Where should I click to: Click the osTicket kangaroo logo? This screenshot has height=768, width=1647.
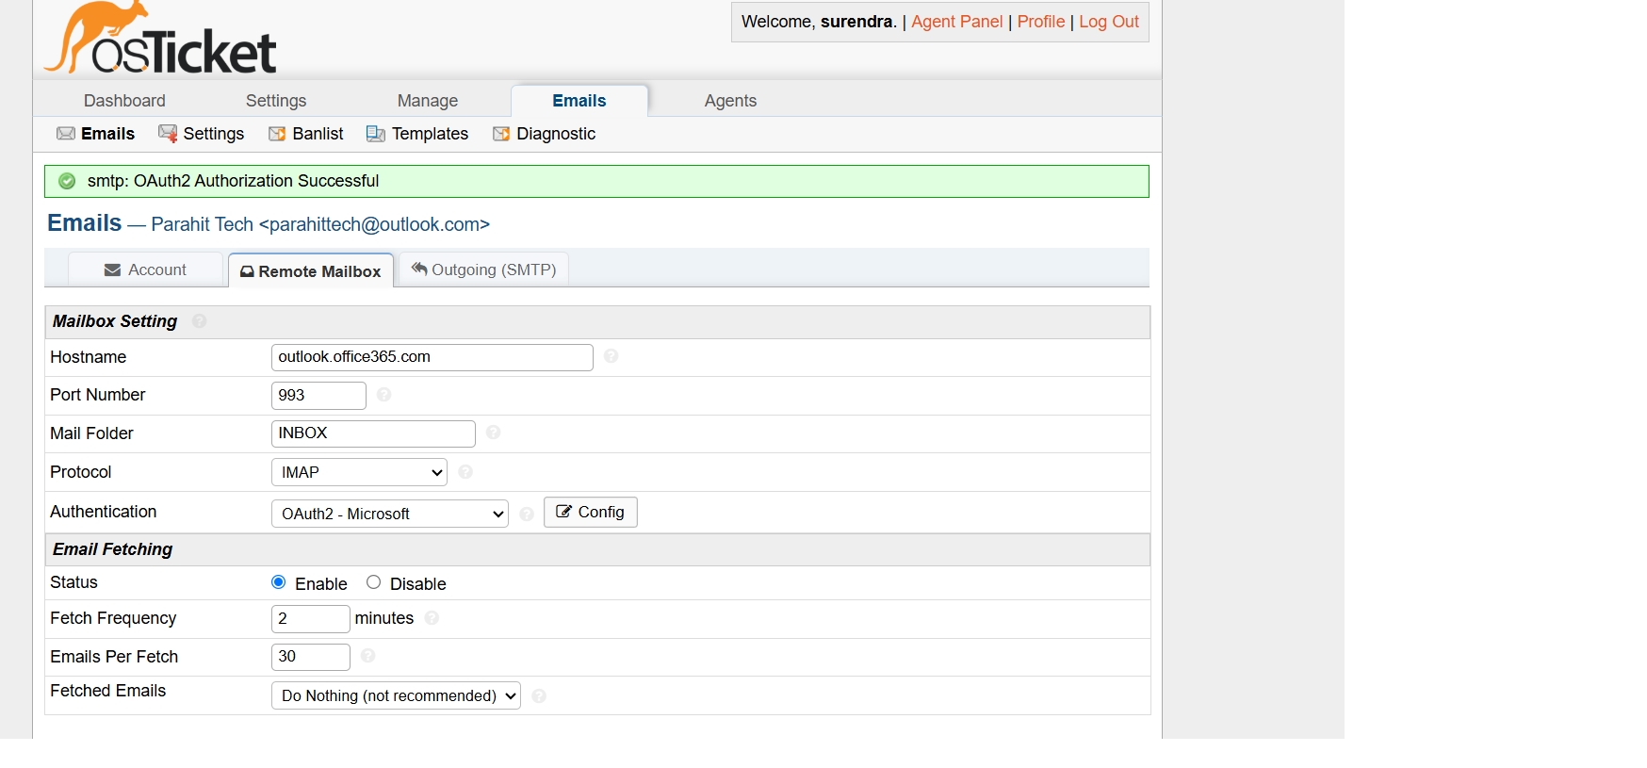coord(160,40)
